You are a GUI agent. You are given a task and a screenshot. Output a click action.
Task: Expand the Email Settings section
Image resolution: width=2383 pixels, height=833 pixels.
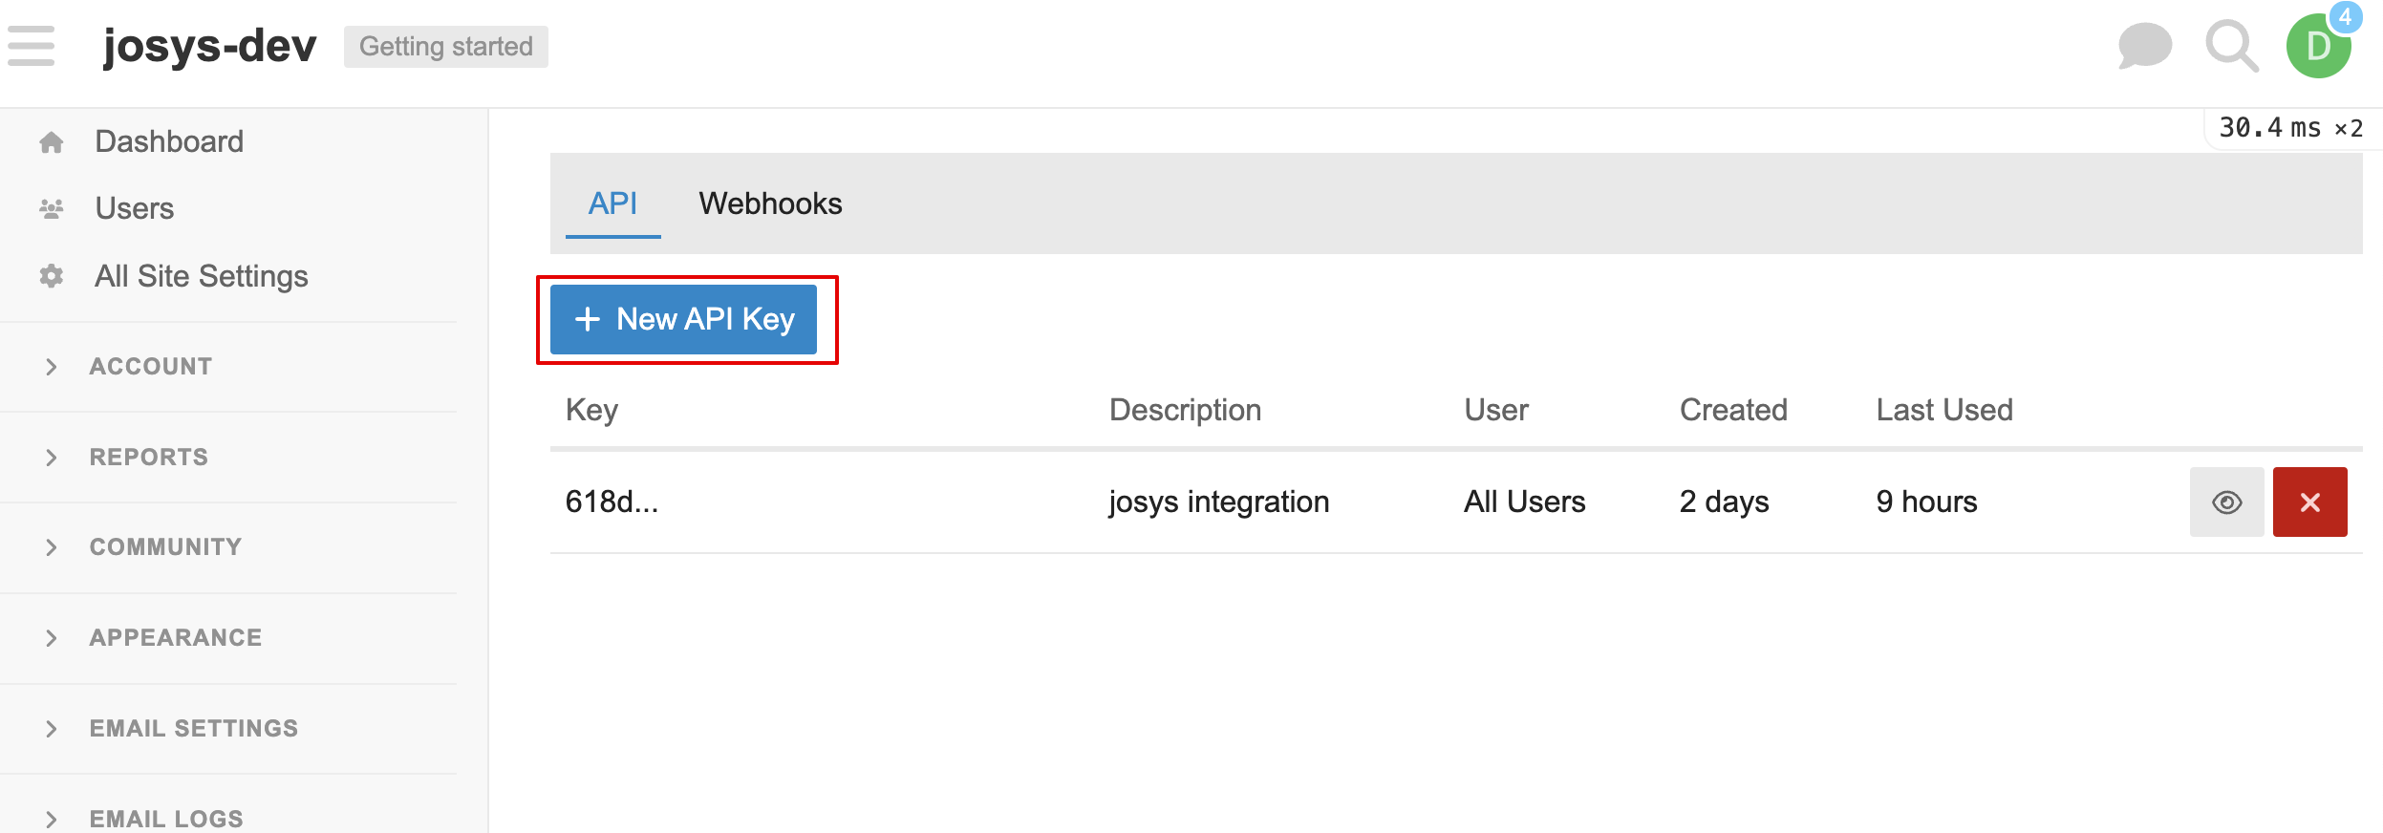193,728
